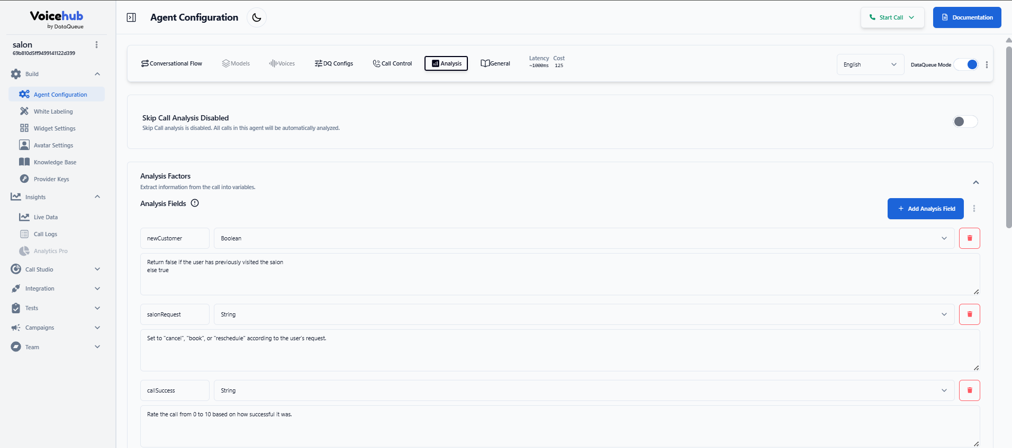Collapse the Analysis Factors section
Screen dimensions: 1012x448
(975, 182)
